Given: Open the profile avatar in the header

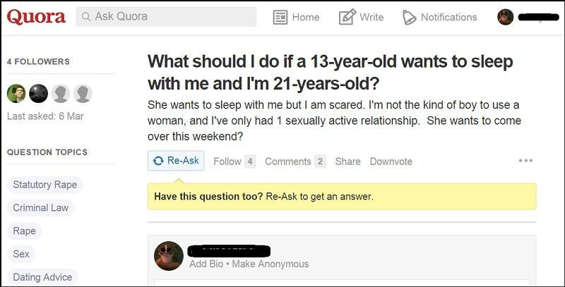Looking at the screenshot, I should (x=505, y=17).
